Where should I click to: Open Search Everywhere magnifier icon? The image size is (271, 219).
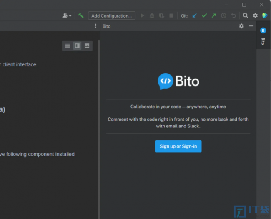[246, 15]
